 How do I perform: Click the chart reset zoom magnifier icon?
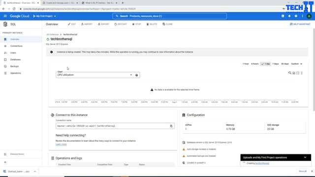[290, 73]
